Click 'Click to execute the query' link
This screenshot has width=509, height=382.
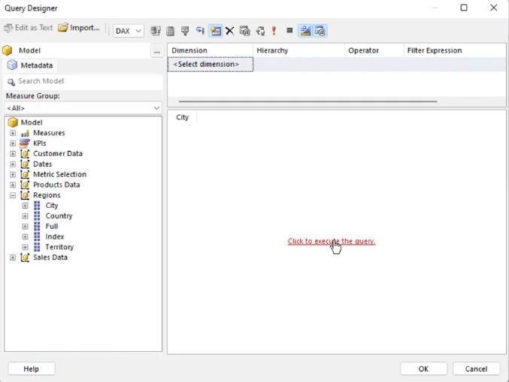coord(332,242)
